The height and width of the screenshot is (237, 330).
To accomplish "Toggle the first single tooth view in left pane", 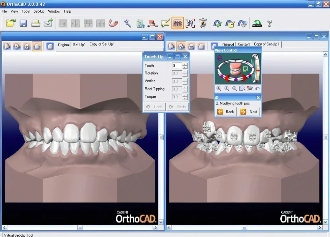I will pyautogui.click(x=7, y=46).
